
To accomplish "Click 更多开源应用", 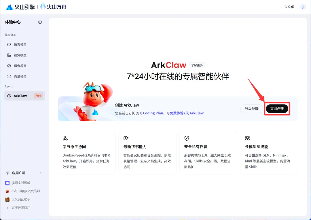I will [21, 208].
